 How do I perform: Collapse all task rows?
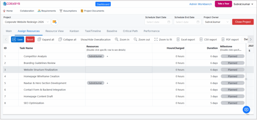click(x=67, y=39)
